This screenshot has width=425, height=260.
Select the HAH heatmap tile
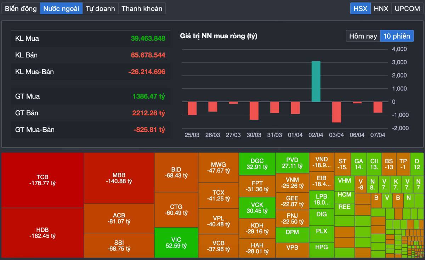[x=257, y=248]
